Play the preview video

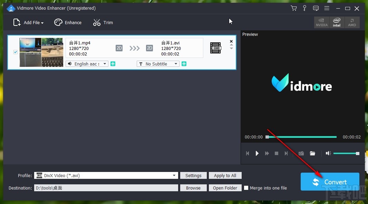(257, 153)
